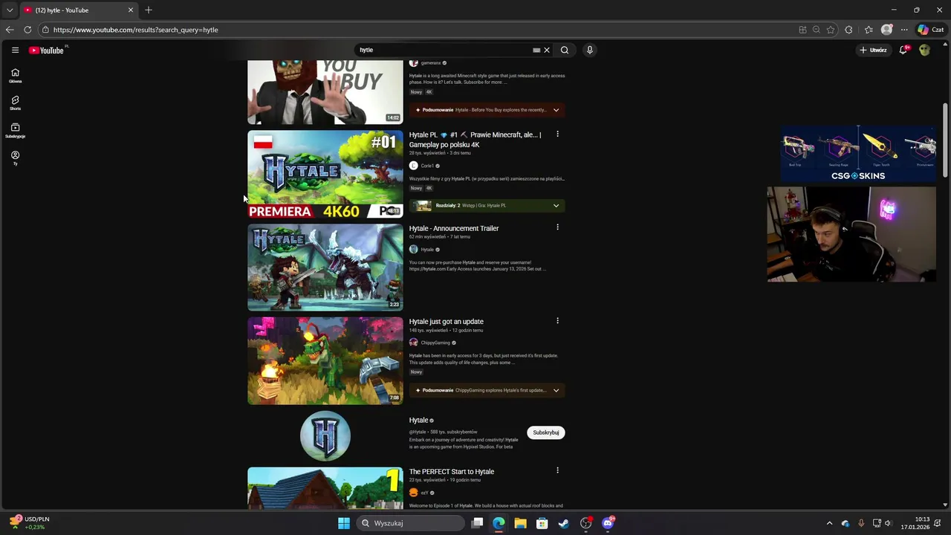Open 'Hytale just got an update' title link
Screen dimensions: 951x535
click(x=447, y=322)
